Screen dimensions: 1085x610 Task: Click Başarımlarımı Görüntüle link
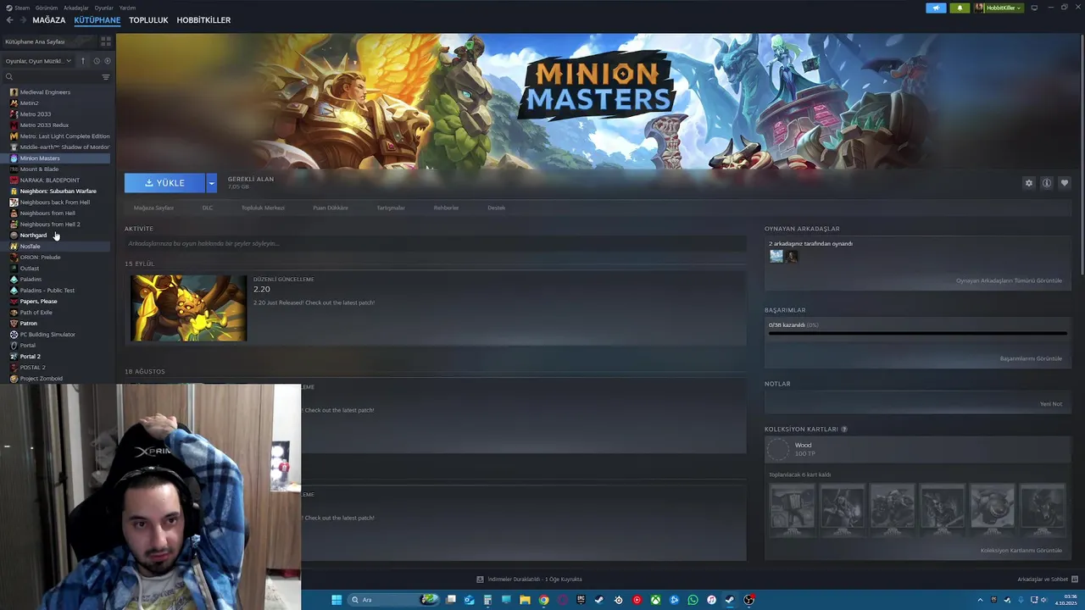tap(1031, 358)
